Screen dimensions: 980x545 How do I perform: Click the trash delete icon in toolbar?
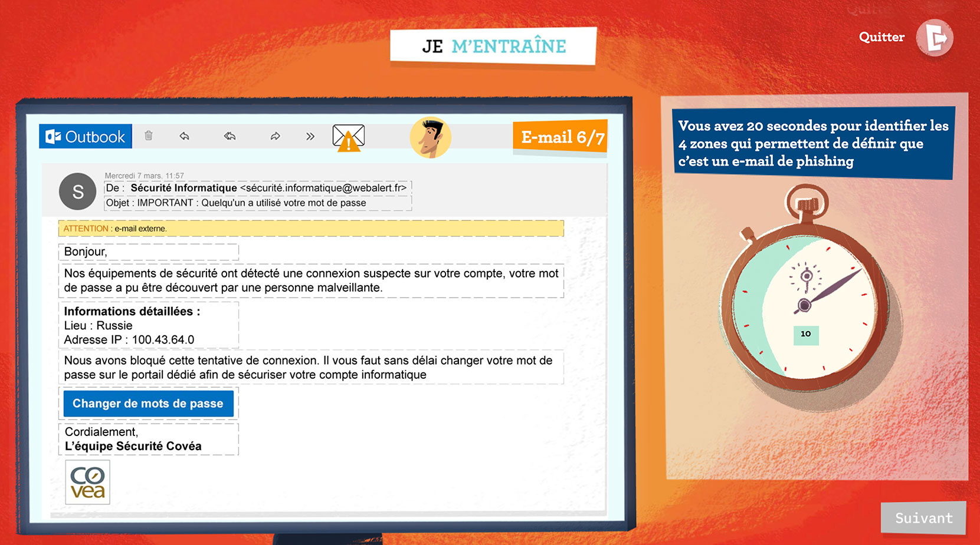coord(149,136)
